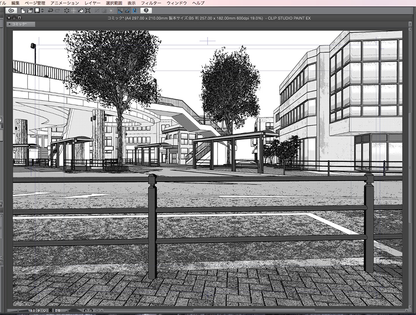Image resolution: width=416 pixels, height=315 pixels.
Task: Click the zoom slider beside 19.0
Action: [x=17, y=310]
